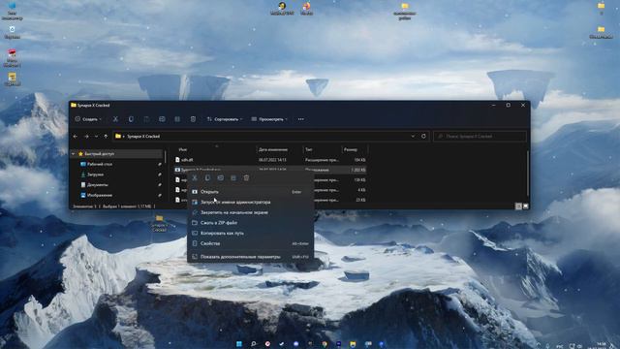This screenshot has width=620, height=349.
Task: Click the Synapse X Cracked address bar path
Action: tap(143, 136)
